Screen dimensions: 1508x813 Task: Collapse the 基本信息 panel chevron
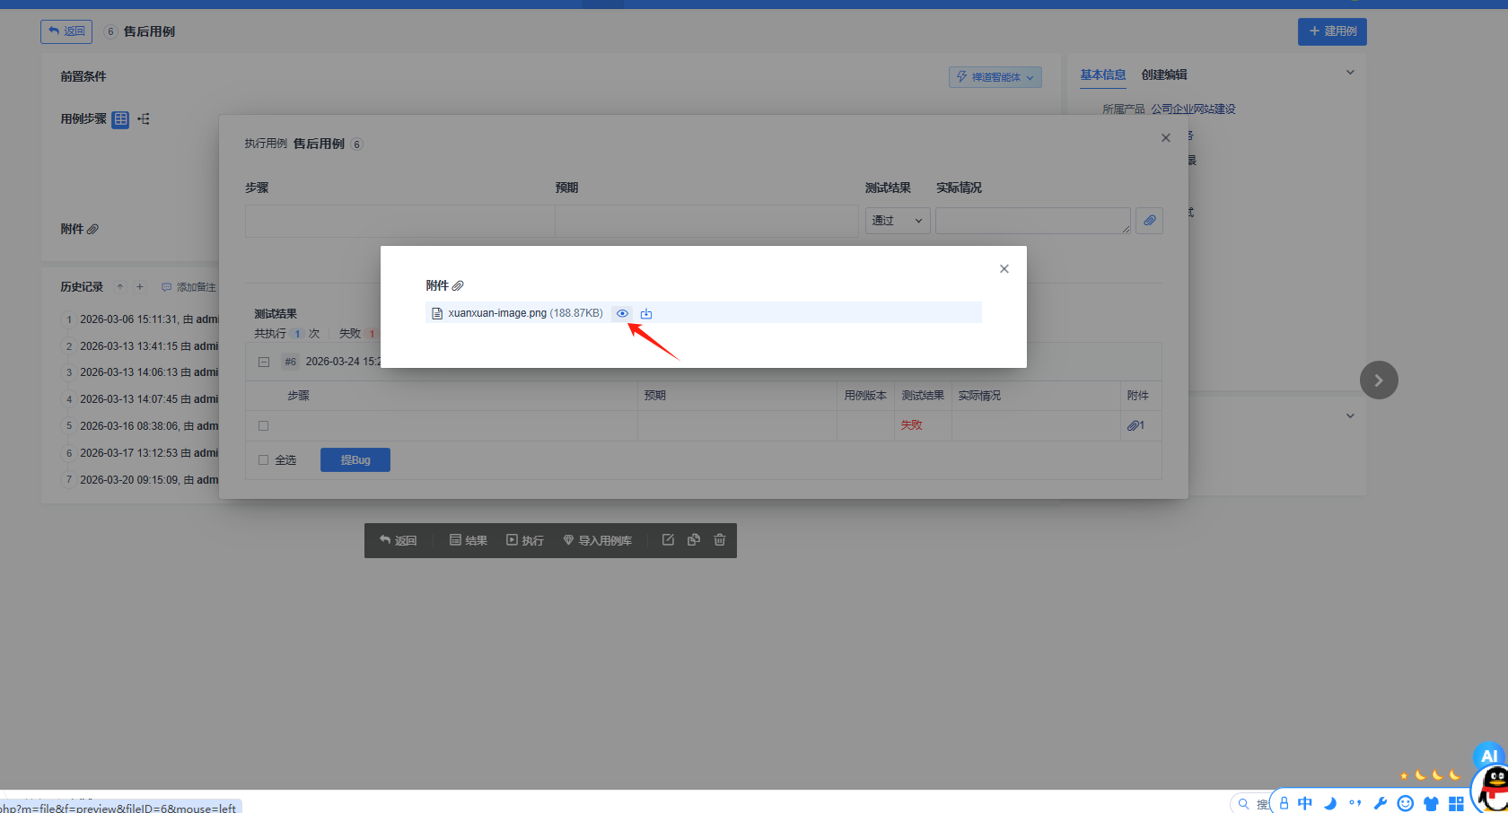point(1350,73)
